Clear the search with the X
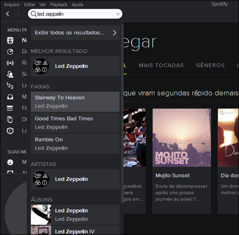The height and width of the screenshot is (235, 239). click(118, 14)
